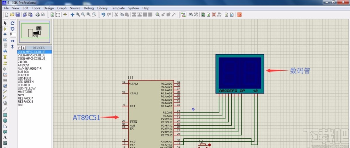Click the overview window thumbnail
Image resolution: width=350 pixels, height=148 pixels.
pos(34,31)
